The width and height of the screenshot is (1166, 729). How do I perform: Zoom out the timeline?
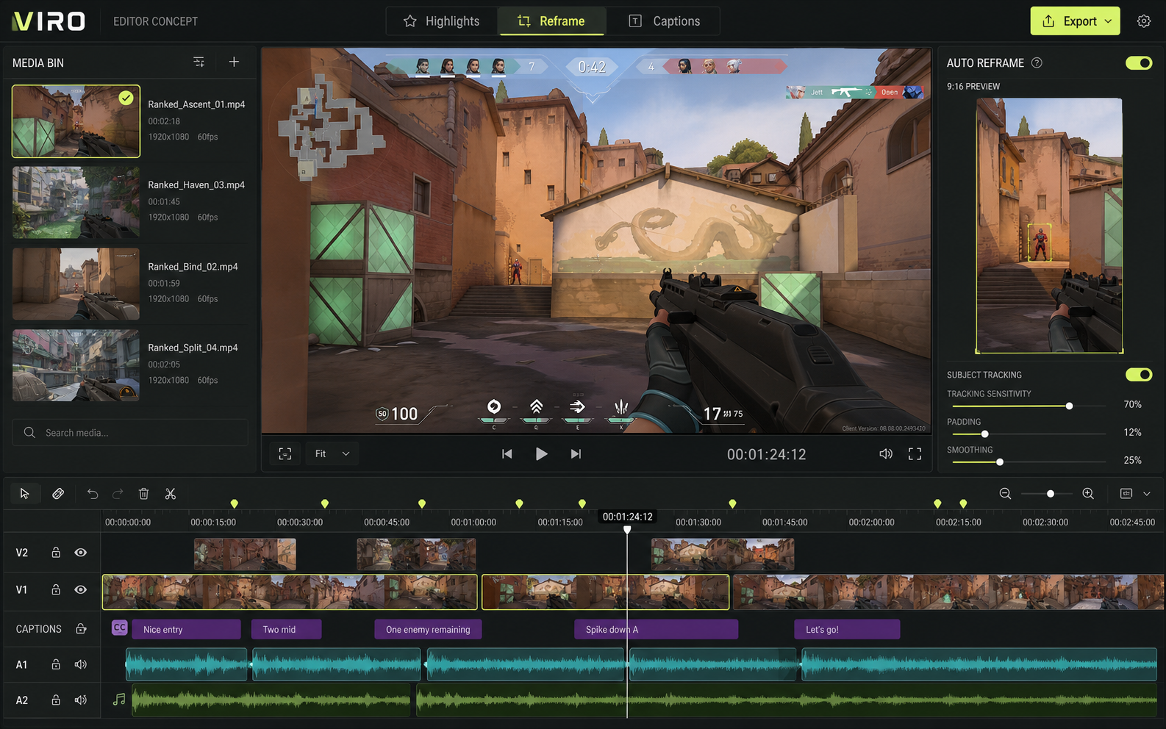(1005, 494)
